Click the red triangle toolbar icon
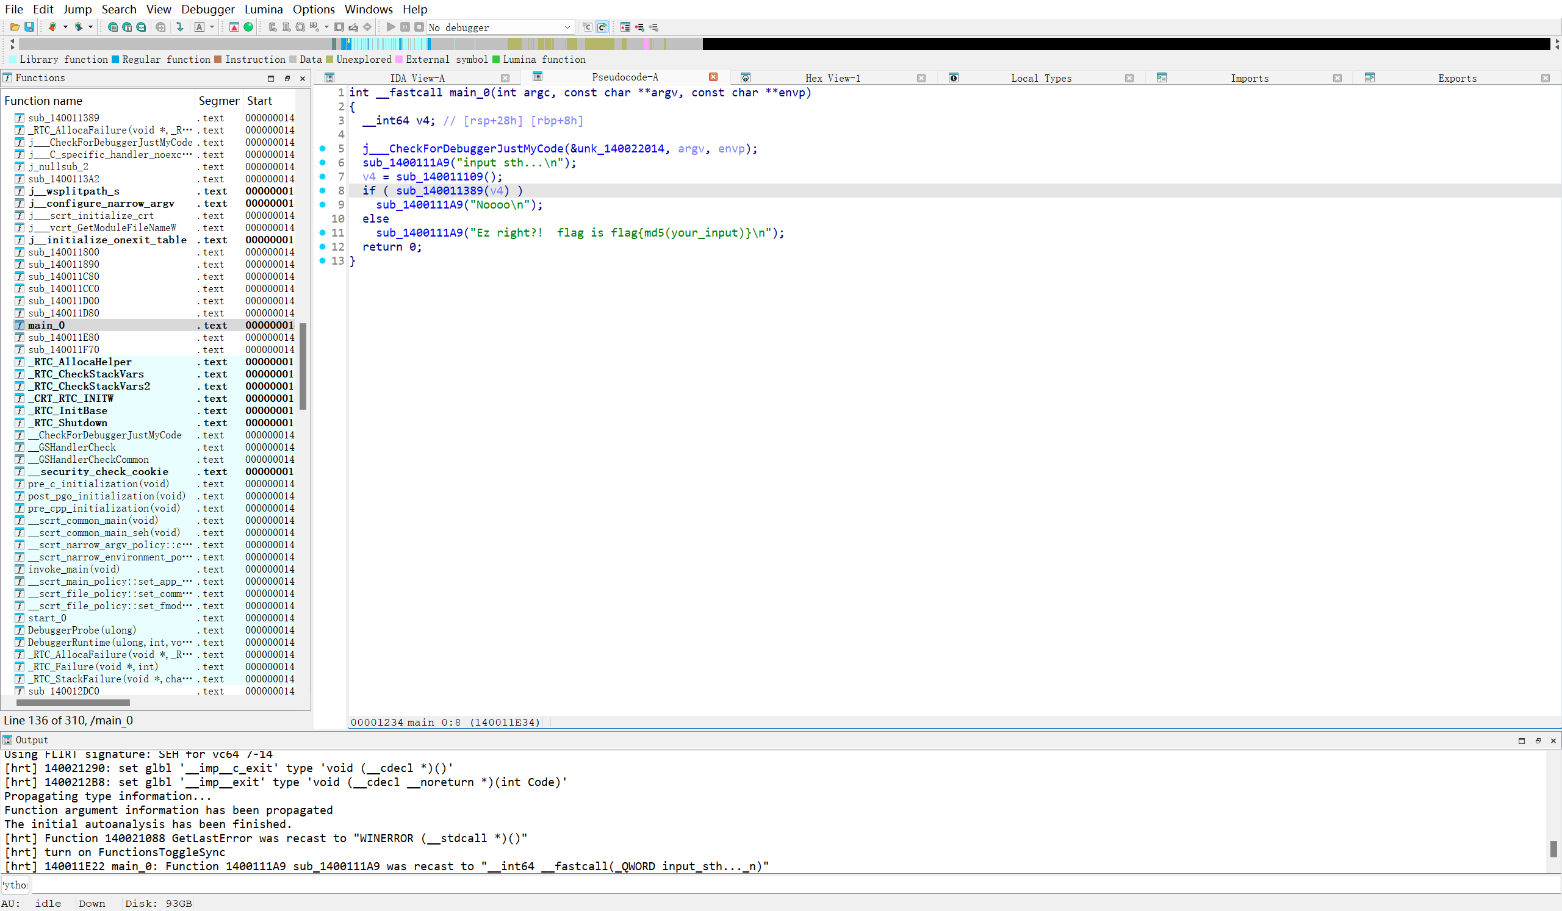The image size is (1562, 911). tap(234, 27)
